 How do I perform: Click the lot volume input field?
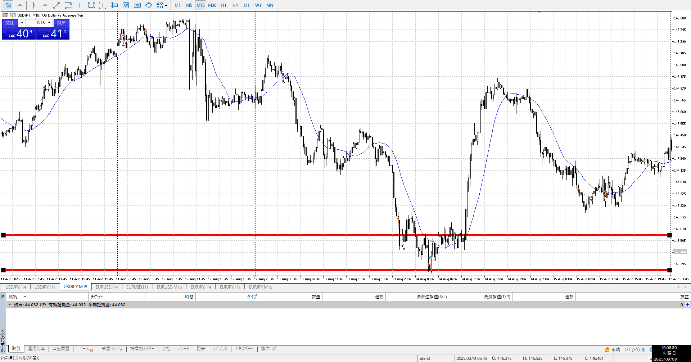click(x=36, y=23)
